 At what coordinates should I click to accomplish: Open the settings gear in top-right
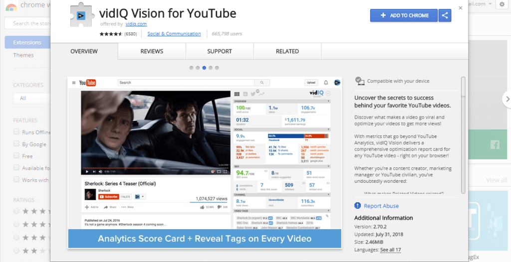(x=502, y=4)
